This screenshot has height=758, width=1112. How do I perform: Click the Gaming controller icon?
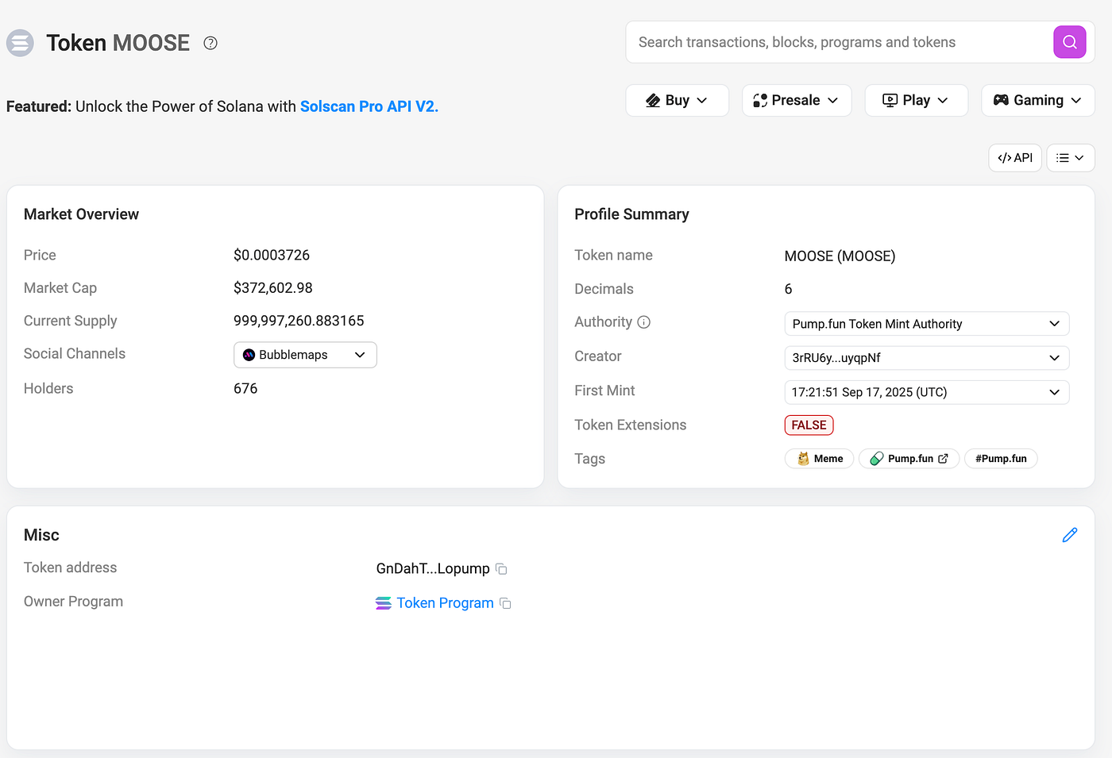(x=1001, y=100)
